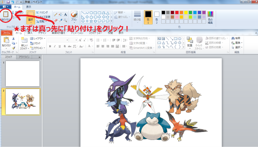Click the Crop (トリミング) button in Paint
This screenshot has height=147, width=258.
[42, 12]
